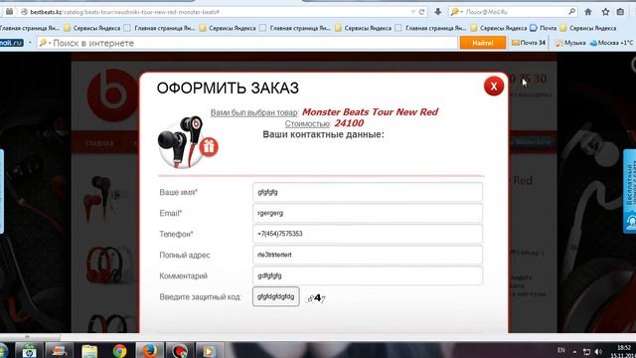Click the network tray icon
Screen dimensions: 636x358
tap(586, 351)
